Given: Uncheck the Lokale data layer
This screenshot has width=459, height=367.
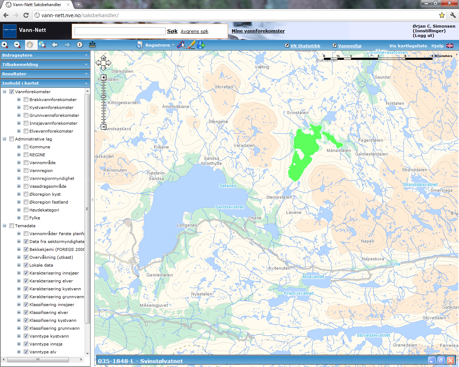Looking at the screenshot, I should 26,265.
